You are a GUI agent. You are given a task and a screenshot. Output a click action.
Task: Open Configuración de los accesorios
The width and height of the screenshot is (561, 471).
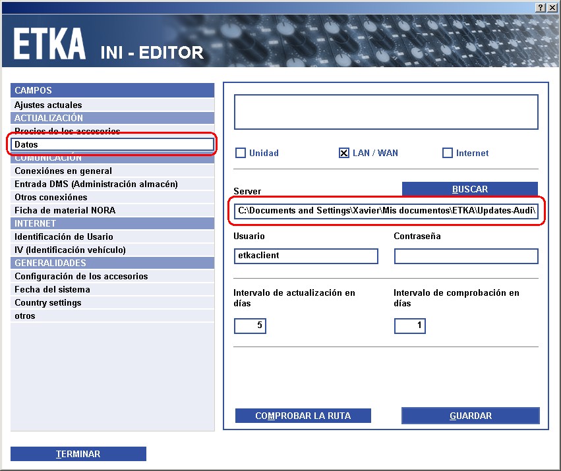(112, 277)
